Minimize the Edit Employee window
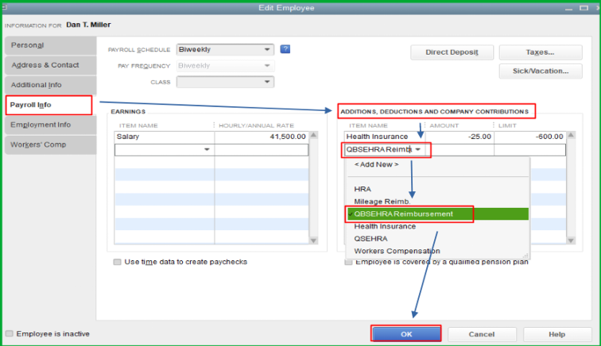The height and width of the screenshot is (346, 601). click(569, 8)
